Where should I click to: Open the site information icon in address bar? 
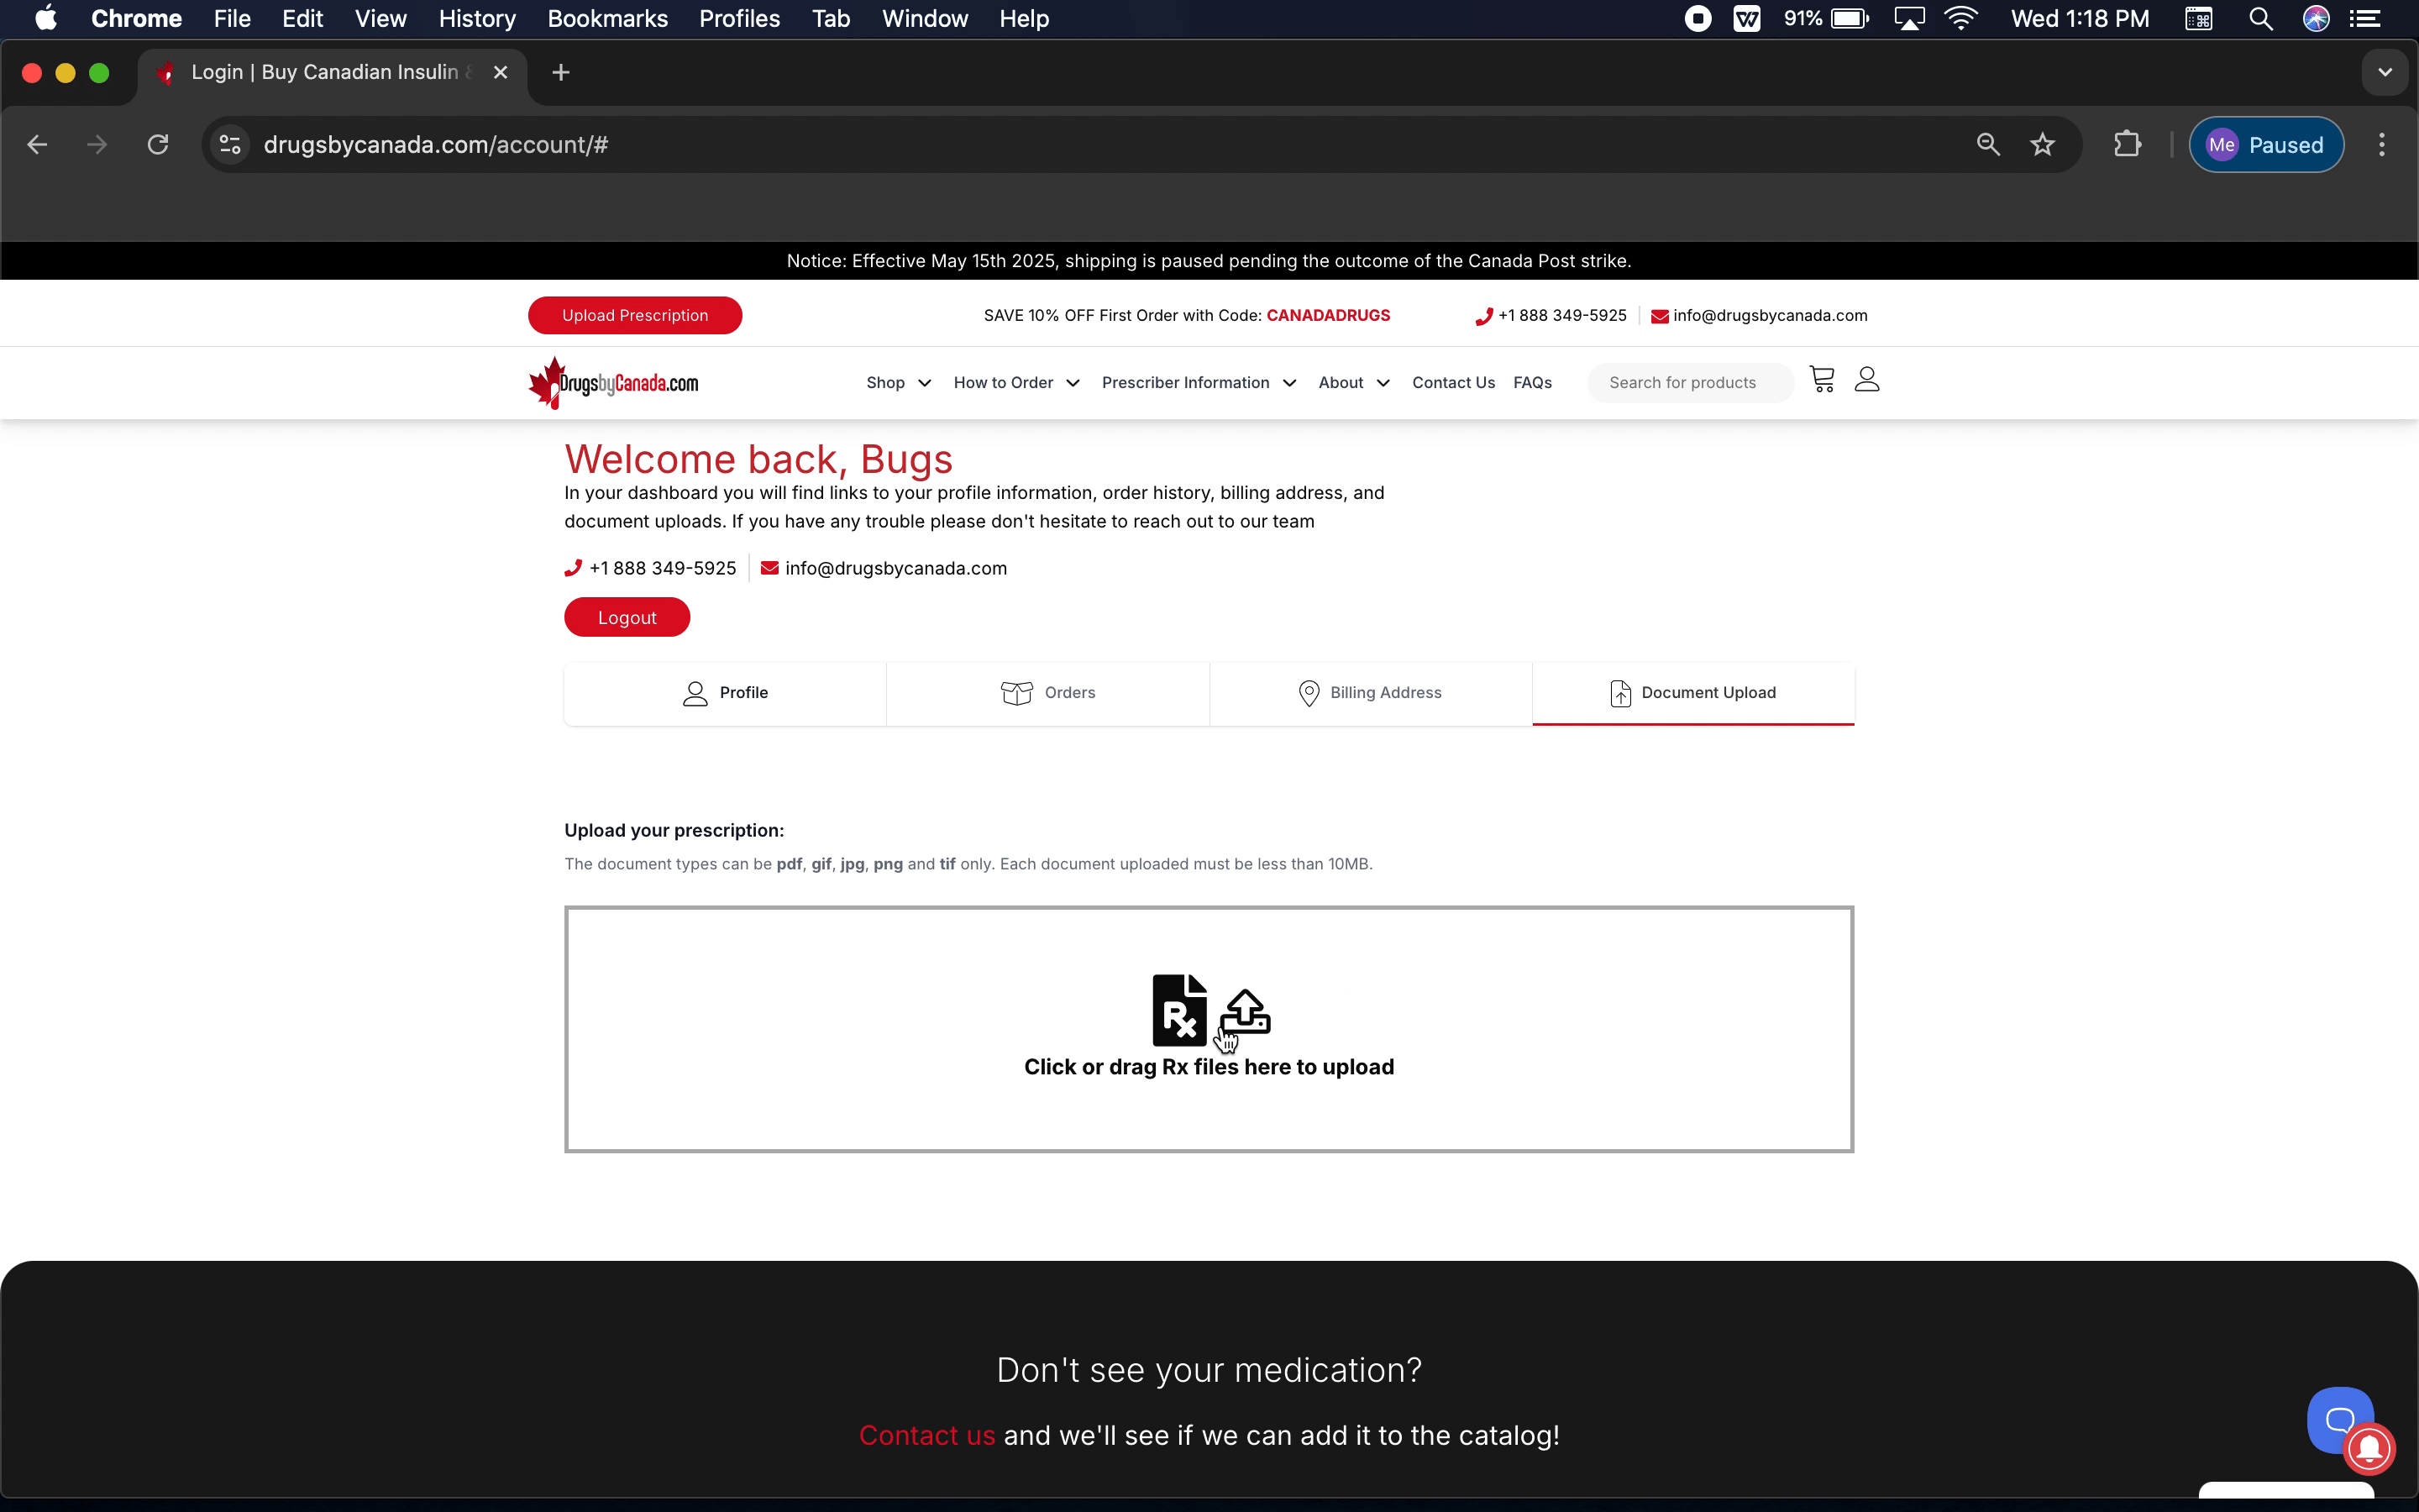pos(230,145)
